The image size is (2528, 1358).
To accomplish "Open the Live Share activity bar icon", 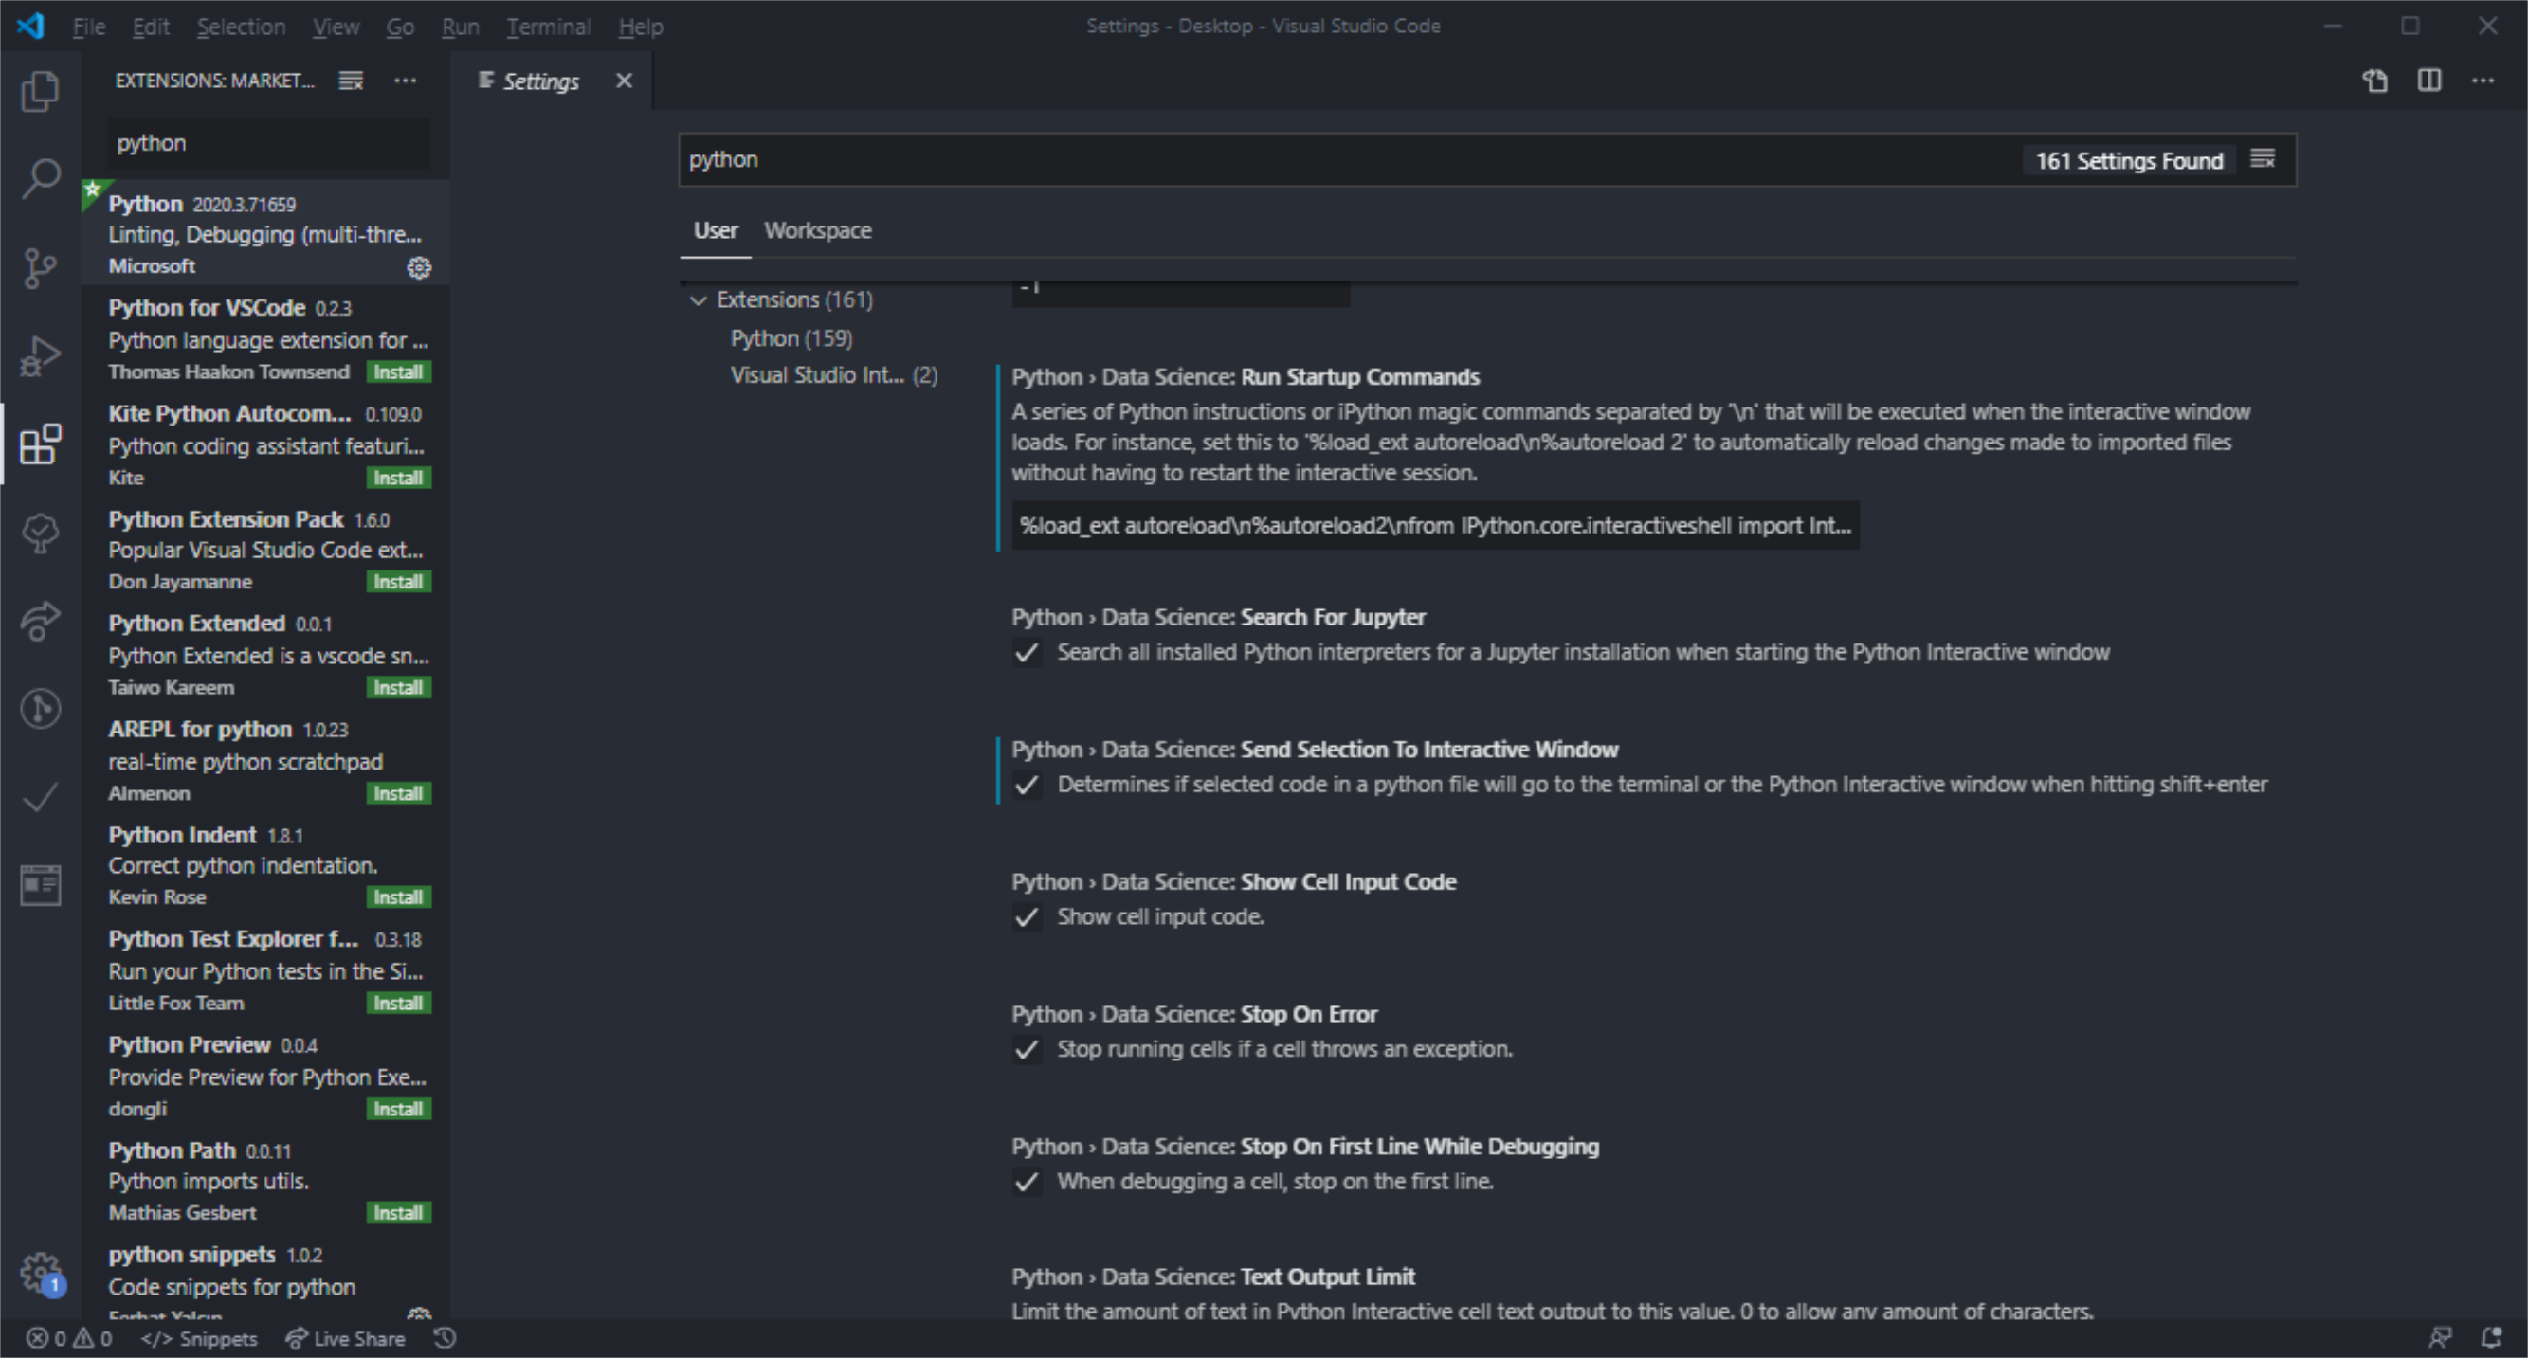I will coord(40,621).
